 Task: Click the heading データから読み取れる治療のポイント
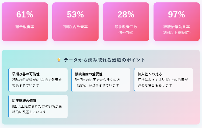pyautogui.click(x=105, y=60)
